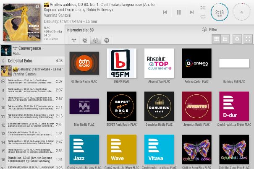The image size is (254, 169).
Task: Open the Debussy album cover art
Action: point(22,22)
